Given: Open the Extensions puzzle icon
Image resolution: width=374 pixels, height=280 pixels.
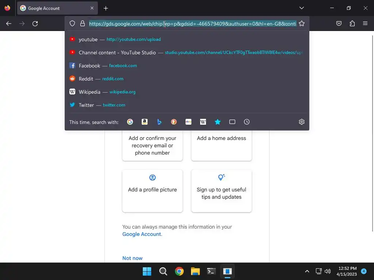Looking at the screenshot, I should [352, 23].
